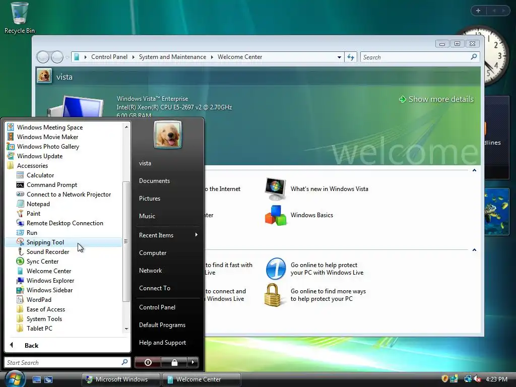Click the taskbar clock 4:23 PM
This screenshot has width=516, height=387.
pos(496,379)
